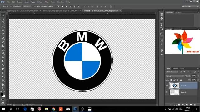Select the Path Selection arrow tool
The width and height of the screenshot is (200, 112).
click(x=3, y=77)
